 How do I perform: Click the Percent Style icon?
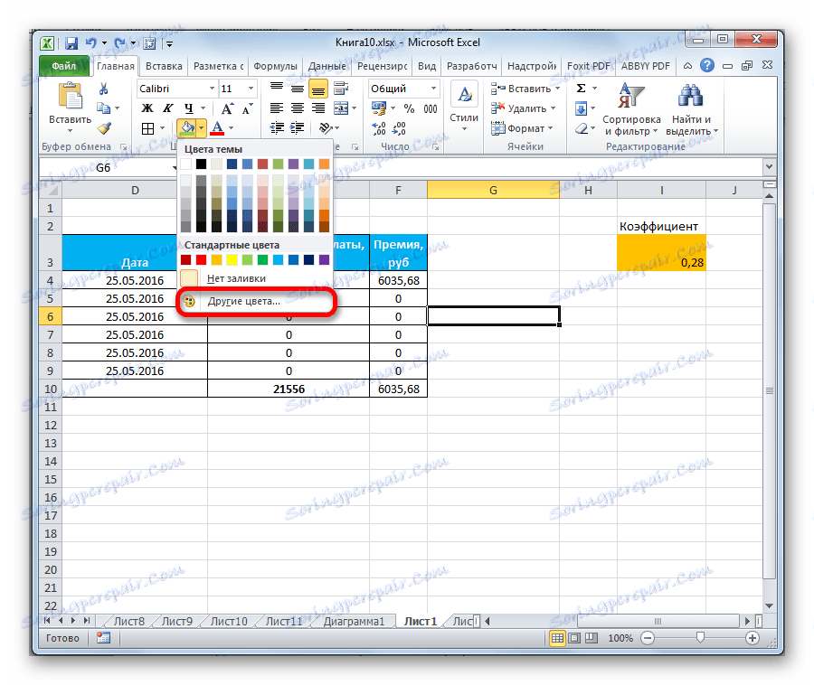click(409, 108)
